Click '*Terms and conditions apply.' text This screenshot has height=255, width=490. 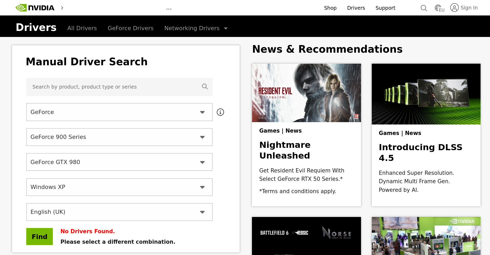pos(298,191)
